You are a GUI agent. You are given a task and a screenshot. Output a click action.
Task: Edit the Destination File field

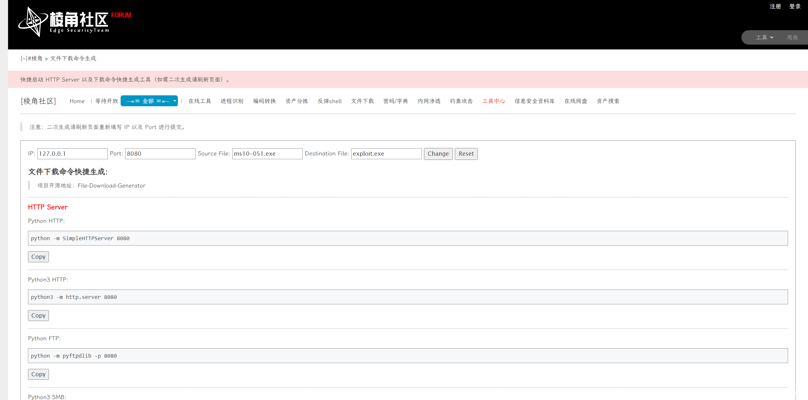[x=386, y=154]
